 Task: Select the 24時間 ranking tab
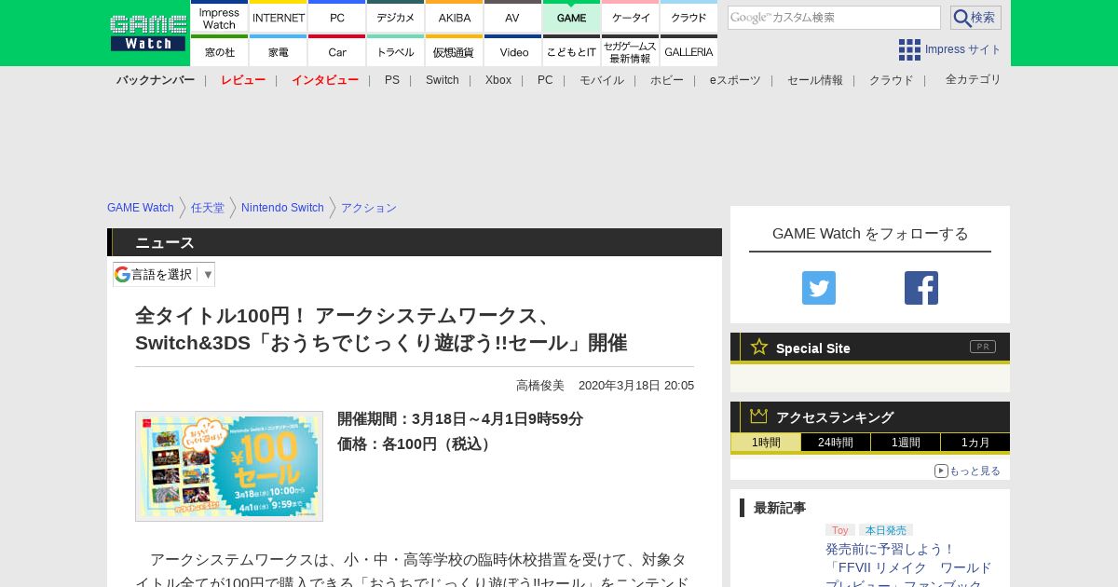(x=836, y=443)
